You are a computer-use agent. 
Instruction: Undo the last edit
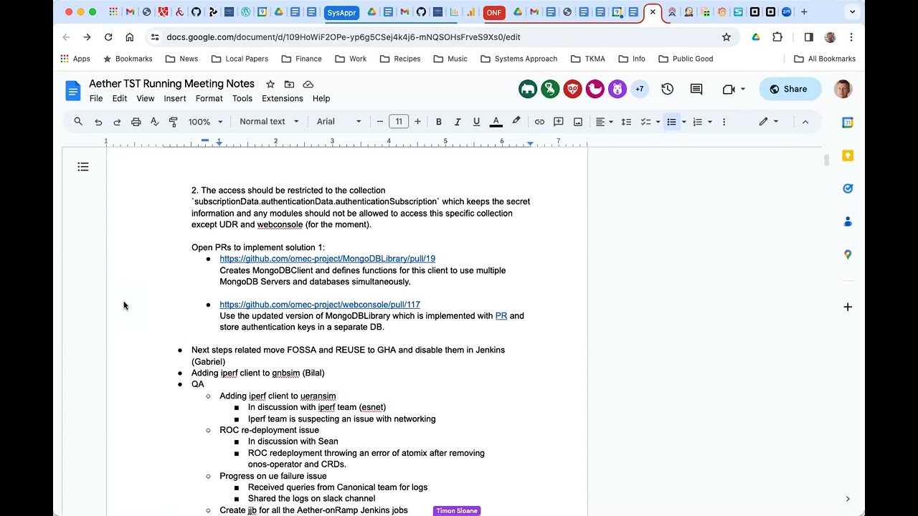pyautogui.click(x=98, y=122)
